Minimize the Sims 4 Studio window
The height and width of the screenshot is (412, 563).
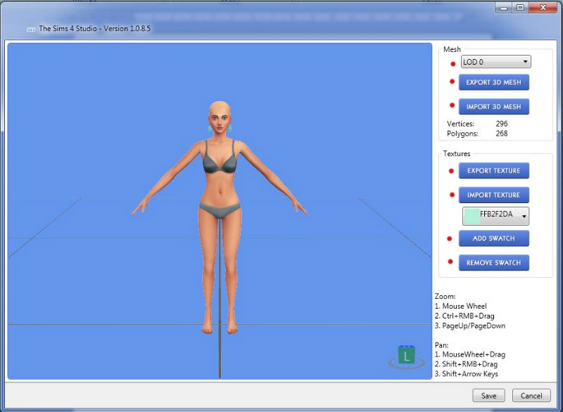[x=503, y=8]
